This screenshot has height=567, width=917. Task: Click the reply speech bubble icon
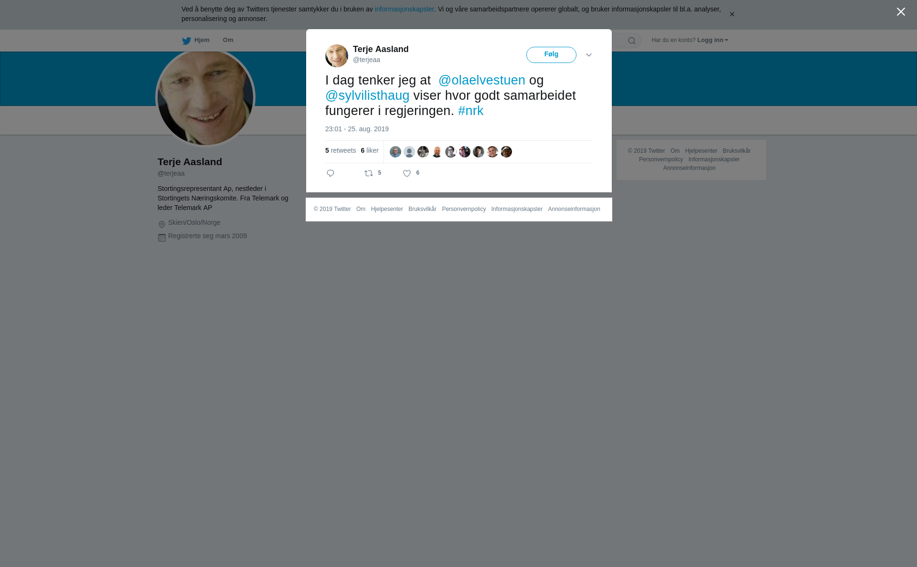point(331,173)
